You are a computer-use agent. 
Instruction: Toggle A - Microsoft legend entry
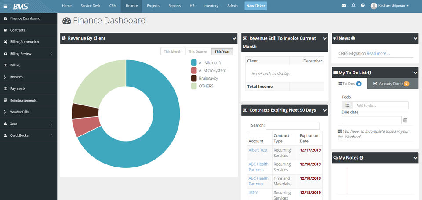point(206,63)
